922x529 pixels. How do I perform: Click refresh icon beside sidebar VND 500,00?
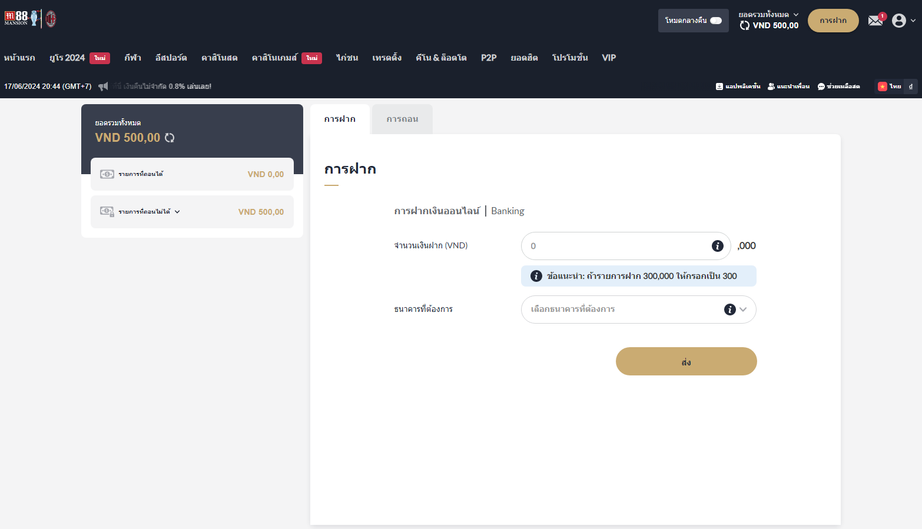click(x=170, y=138)
